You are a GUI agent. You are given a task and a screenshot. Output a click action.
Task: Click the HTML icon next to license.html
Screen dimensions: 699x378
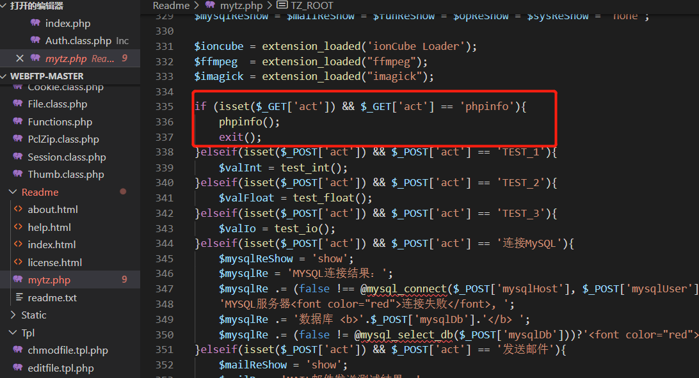[x=18, y=262]
